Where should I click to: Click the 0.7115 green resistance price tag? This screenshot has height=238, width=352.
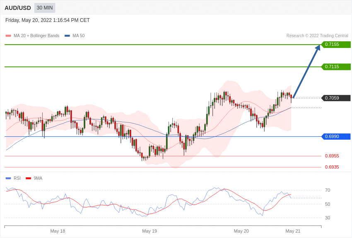tap(336, 67)
